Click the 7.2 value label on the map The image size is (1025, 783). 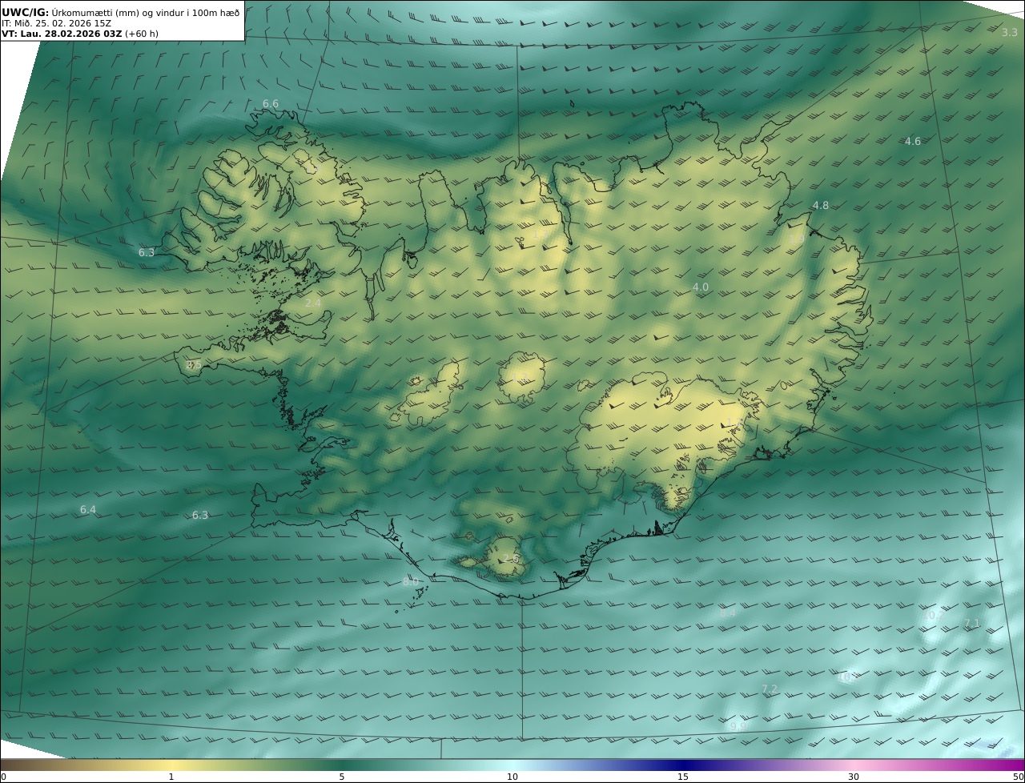pyautogui.click(x=770, y=689)
